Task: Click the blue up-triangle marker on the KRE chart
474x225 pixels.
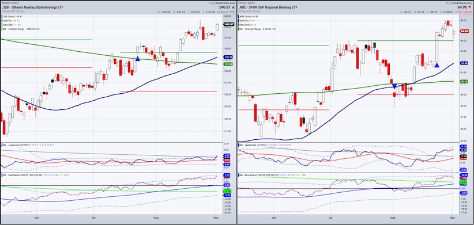Action: [x=437, y=65]
